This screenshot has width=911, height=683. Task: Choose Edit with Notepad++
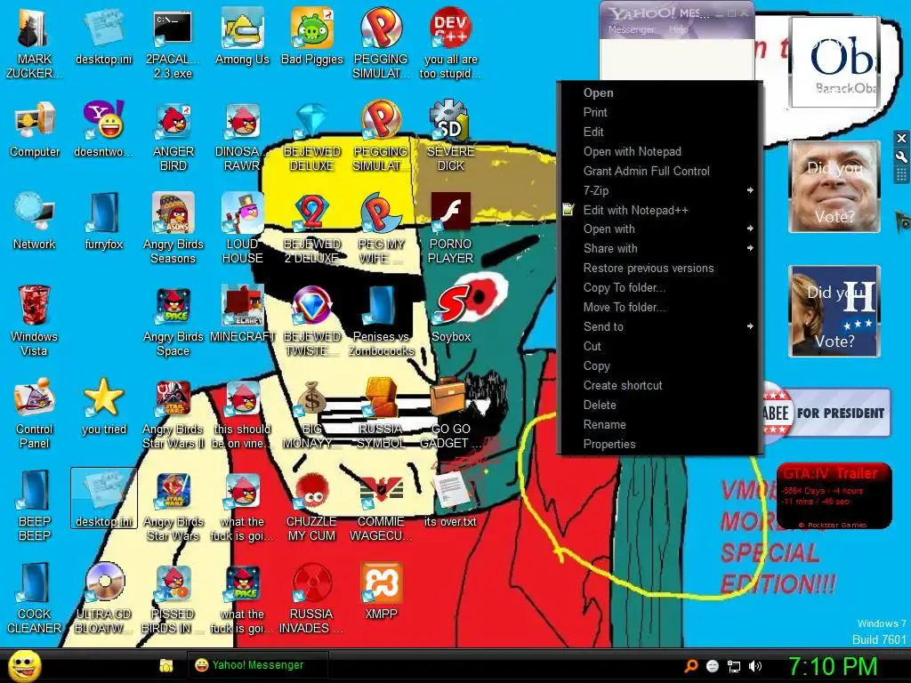coord(659,210)
